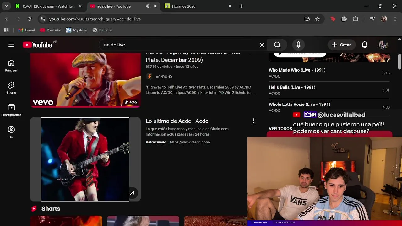Open Suscripciones in the sidebar
Image resolution: width=402 pixels, height=226 pixels.
point(11,110)
